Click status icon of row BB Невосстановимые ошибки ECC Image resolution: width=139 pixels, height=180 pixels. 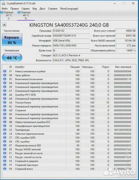click(x=5, y=122)
